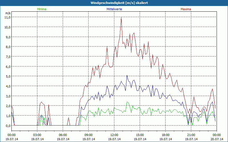Click the 8,0 y-axis label
228x142 pixels.
pos(9,47)
